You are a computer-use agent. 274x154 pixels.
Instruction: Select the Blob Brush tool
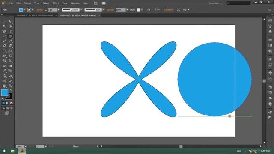coord(4,46)
